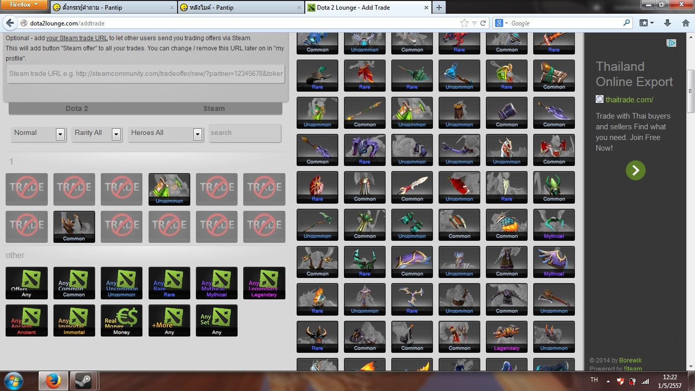Viewport: 695px width, 391px height.
Task: Focus the Steam trade URL field
Action: [145, 73]
